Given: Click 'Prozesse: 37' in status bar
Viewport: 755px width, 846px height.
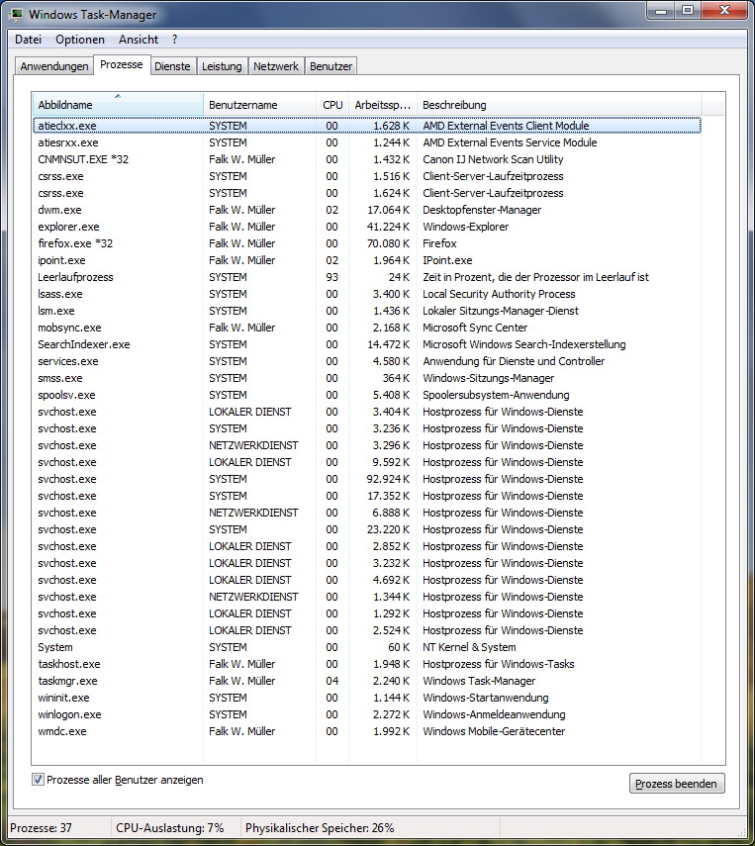Looking at the screenshot, I should click(41, 827).
